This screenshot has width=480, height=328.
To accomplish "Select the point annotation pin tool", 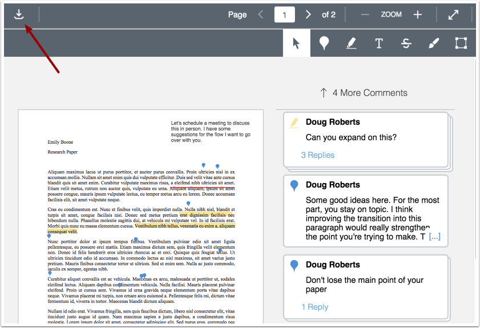I will (324, 43).
